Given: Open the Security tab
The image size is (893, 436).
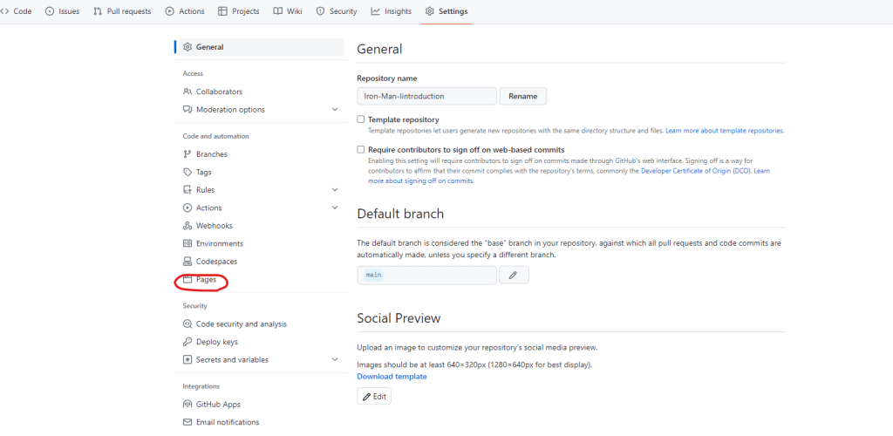Looking at the screenshot, I should click(x=337, y=11).
